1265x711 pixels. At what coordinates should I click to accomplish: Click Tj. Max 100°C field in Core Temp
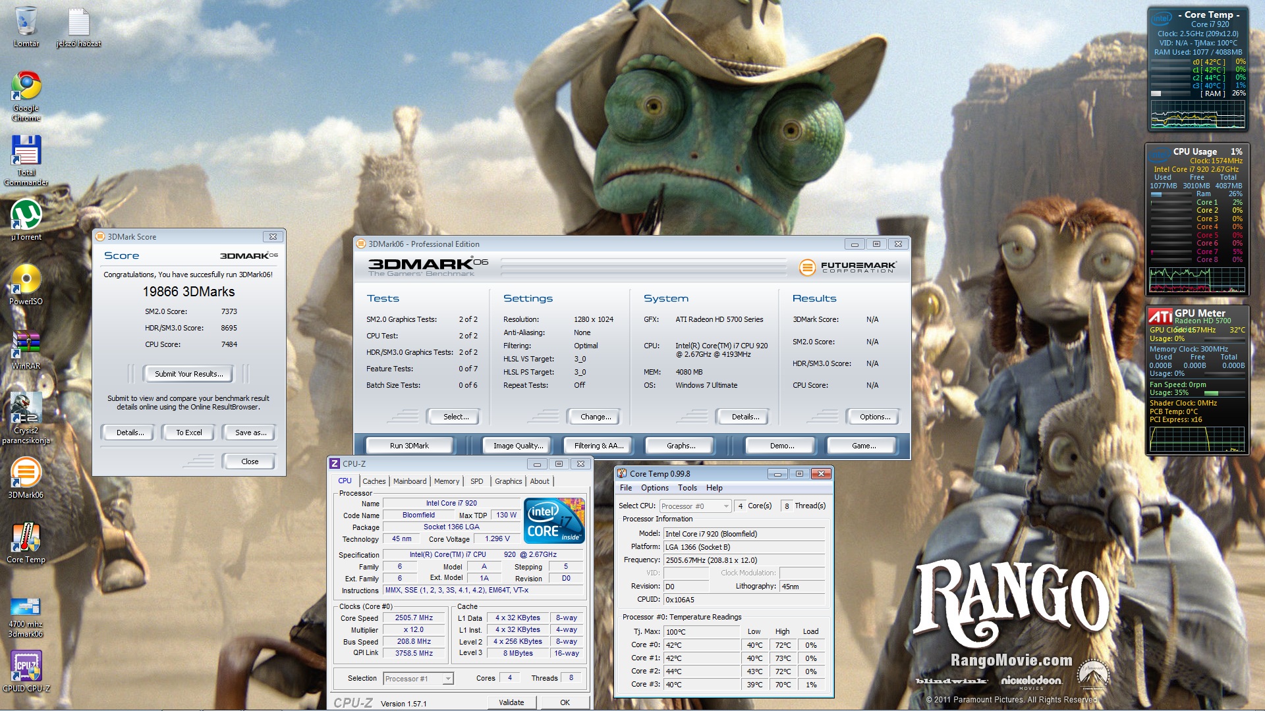(x=702, y=632)
